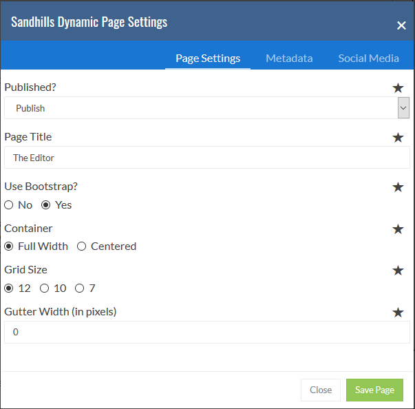The height and width of the screenshot is (409, 415).
Task: Click the Sandhills Dynamic Page Settings heading
Action: [x=89, y=22]
